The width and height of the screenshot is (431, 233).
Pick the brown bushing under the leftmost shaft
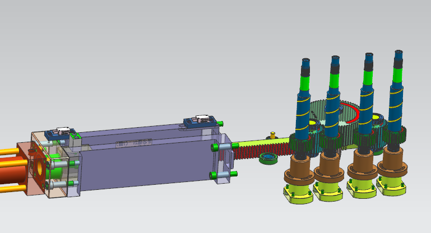[x=299, y=170]
